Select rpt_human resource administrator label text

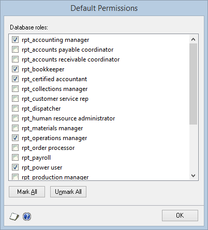[x=68, y=118]
